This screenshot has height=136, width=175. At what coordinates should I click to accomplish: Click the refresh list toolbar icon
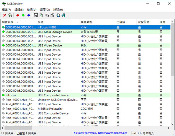(x=41, y=15)
